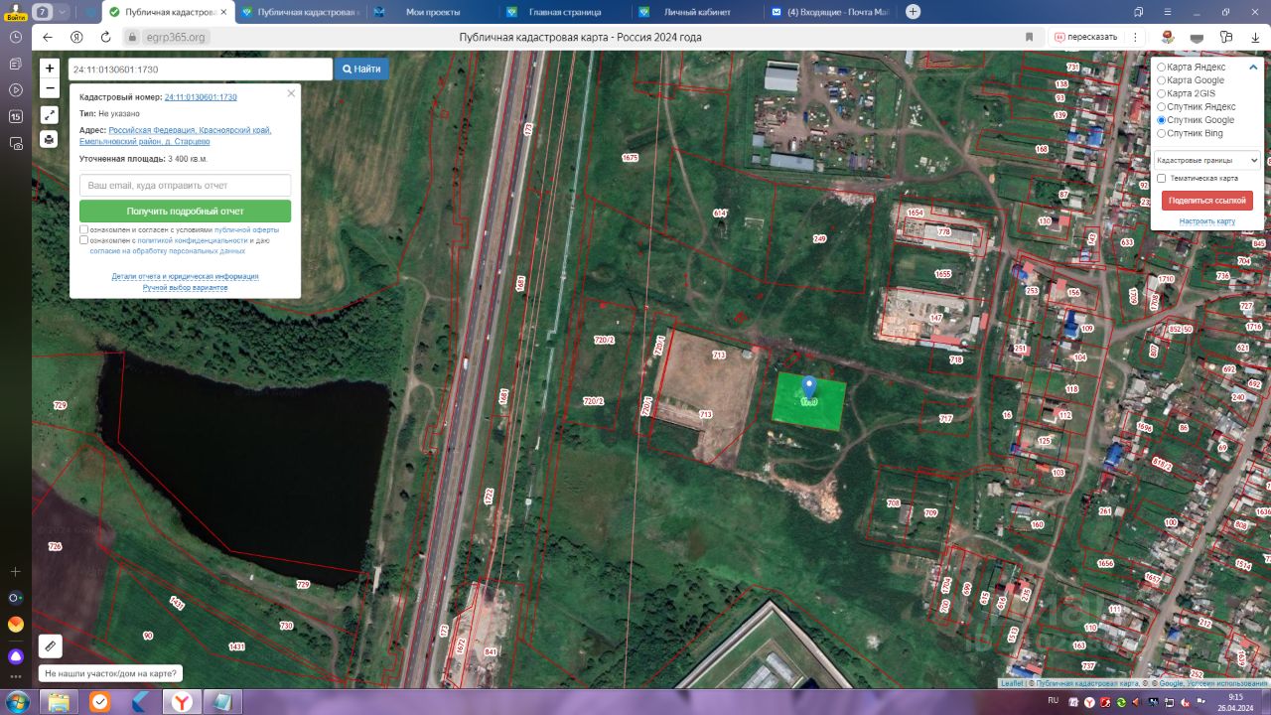The width and height of the screenshot is (1271, 715).
Task: Click Ручной выбор вариантов link
Action: click(185, 287)
